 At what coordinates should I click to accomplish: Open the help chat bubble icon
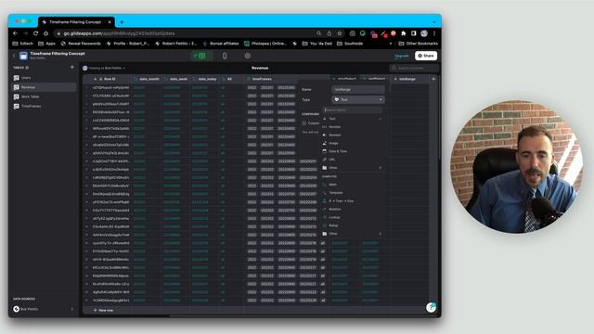click(431, 307)
